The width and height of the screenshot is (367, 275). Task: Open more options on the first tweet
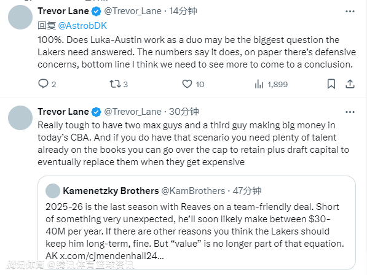click(x=350, y=11)
